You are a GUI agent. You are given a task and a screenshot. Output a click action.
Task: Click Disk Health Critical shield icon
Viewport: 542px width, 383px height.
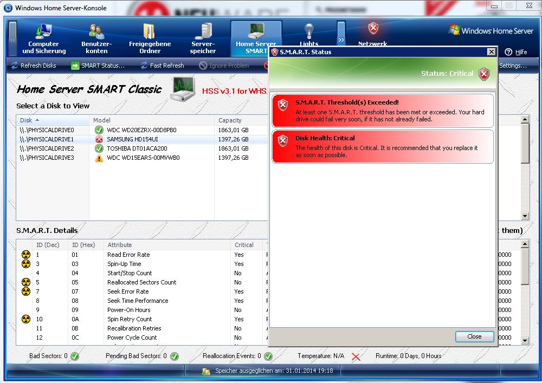283,140
